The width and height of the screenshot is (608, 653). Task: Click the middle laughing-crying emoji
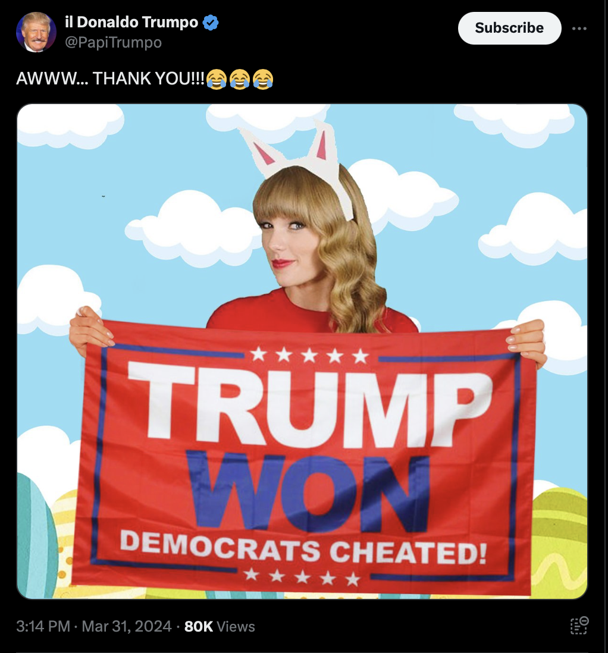(x=240, y=79)
